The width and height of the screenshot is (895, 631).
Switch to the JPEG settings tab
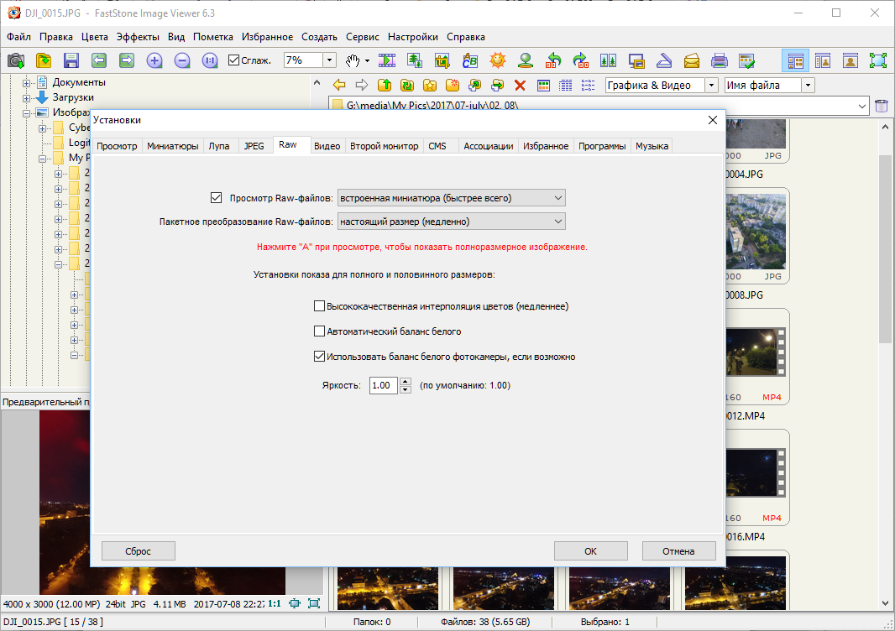point(254,146)
